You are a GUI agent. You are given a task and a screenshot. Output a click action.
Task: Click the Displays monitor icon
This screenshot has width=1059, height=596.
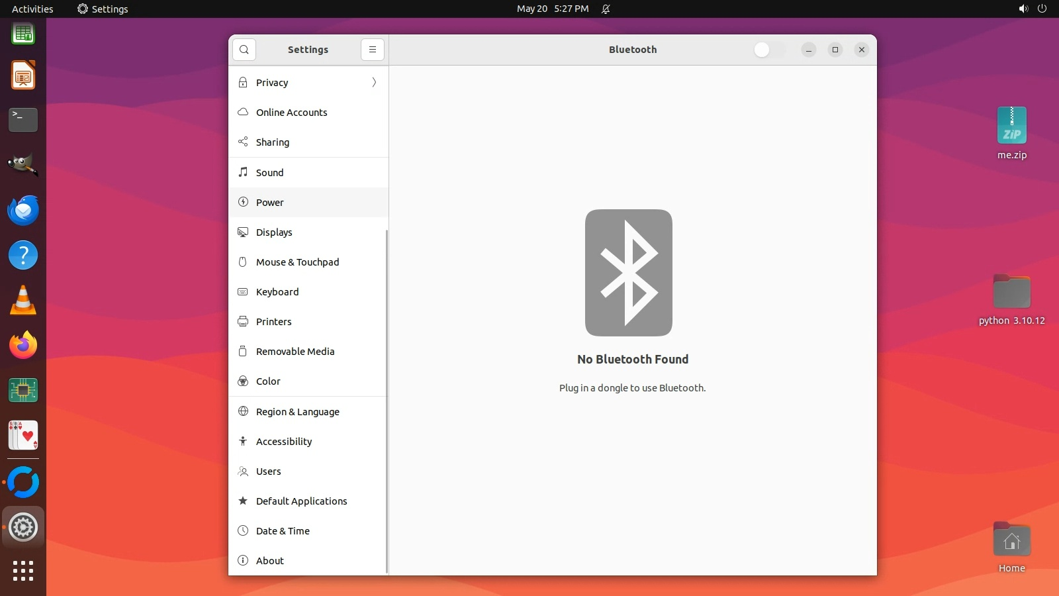[243, 232]
